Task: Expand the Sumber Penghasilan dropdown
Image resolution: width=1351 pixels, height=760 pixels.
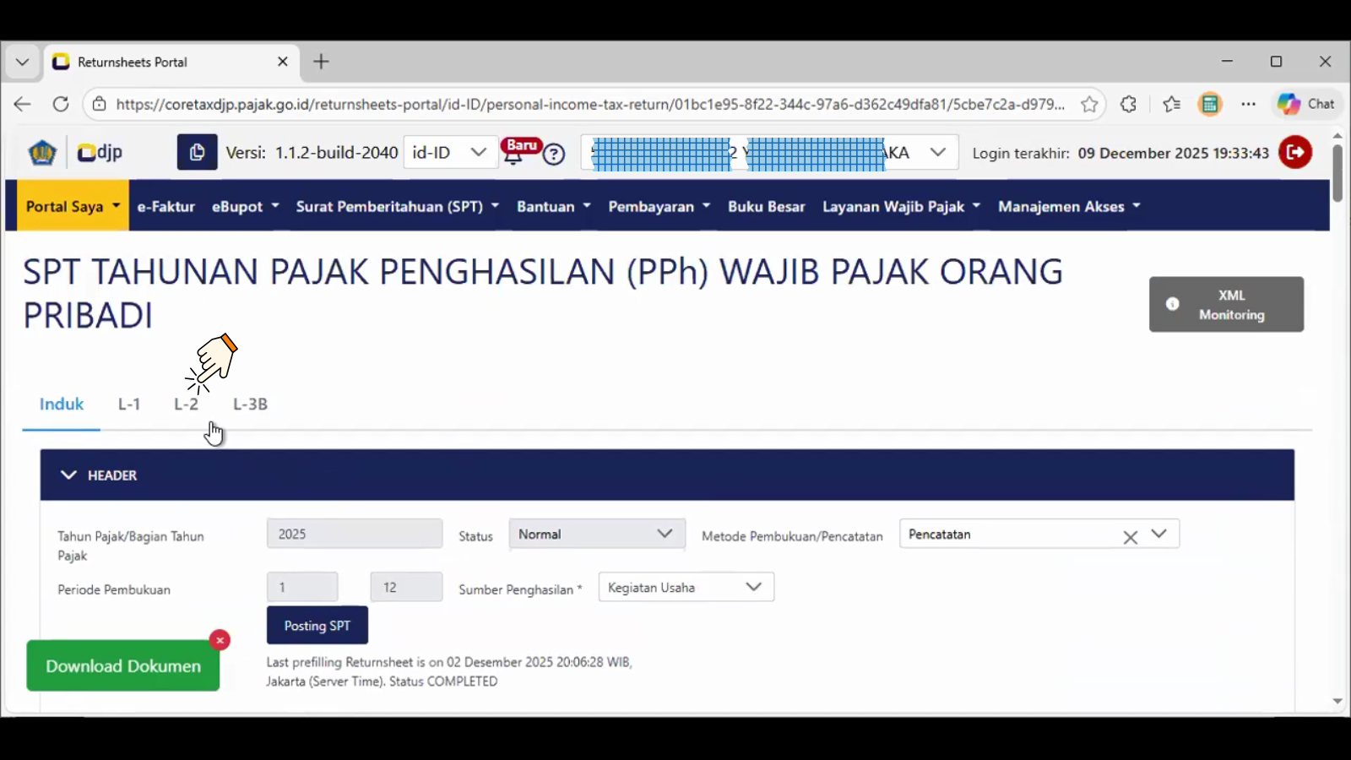Action: coord(686,588)
